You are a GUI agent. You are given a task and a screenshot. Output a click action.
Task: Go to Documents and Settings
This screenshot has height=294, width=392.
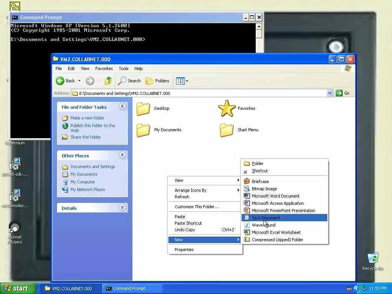tap(93, 167)
